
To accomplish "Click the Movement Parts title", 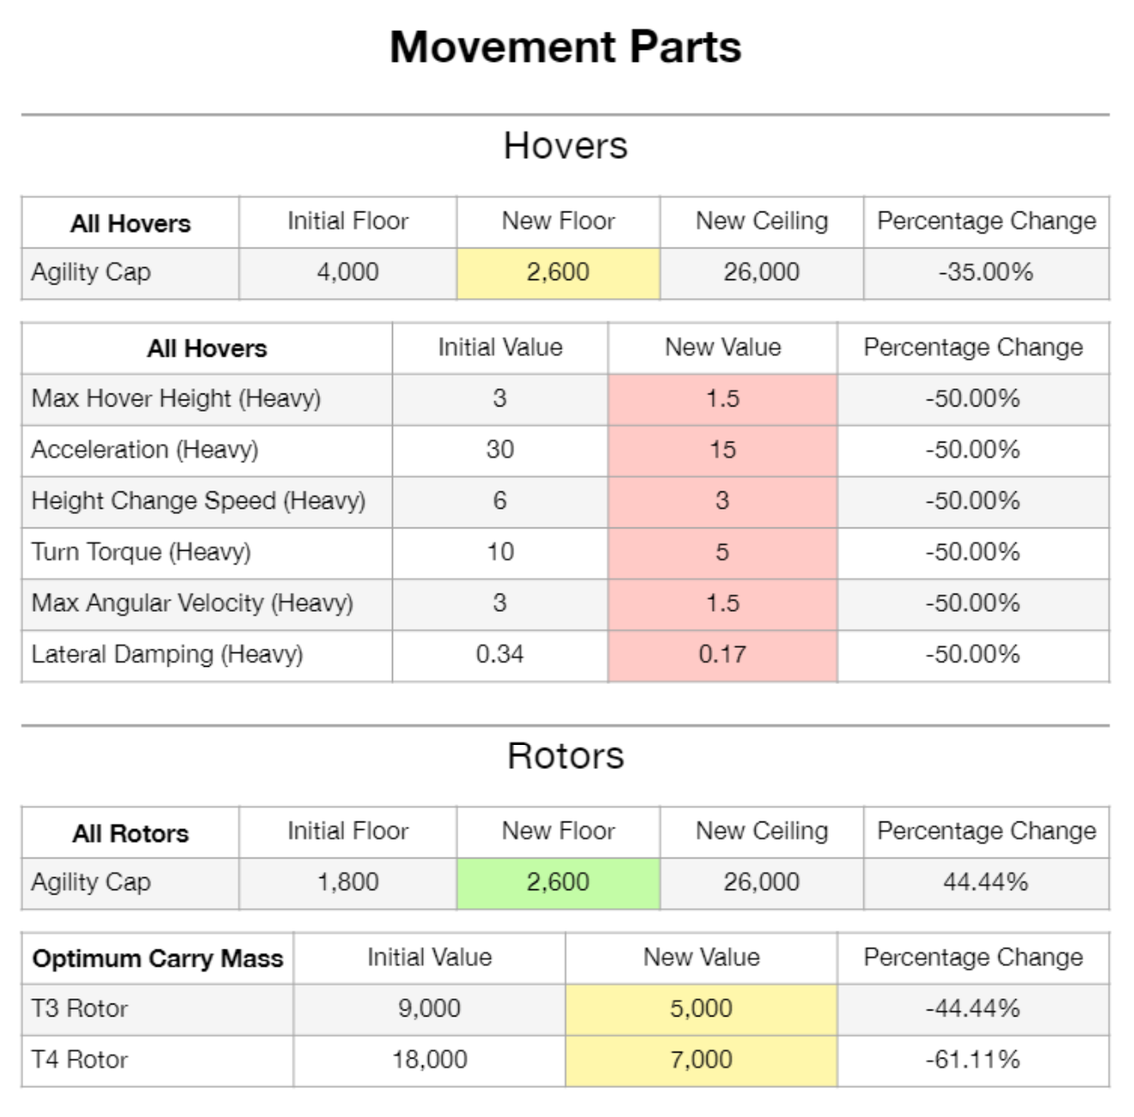I will [x=566, y=47].
